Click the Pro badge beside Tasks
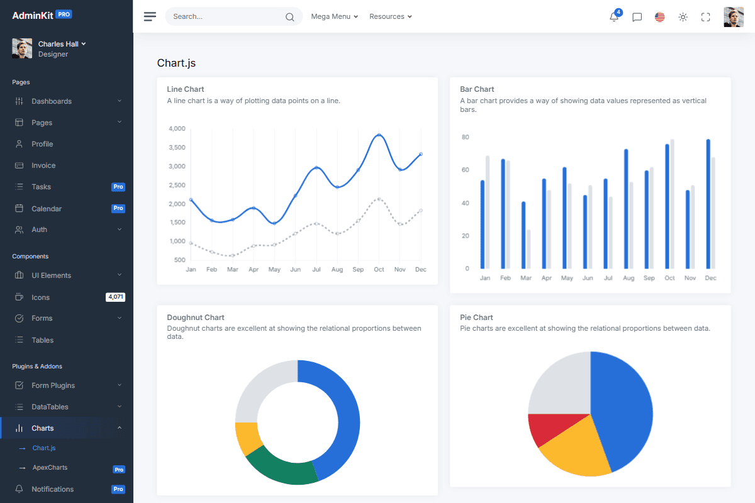 118,187
